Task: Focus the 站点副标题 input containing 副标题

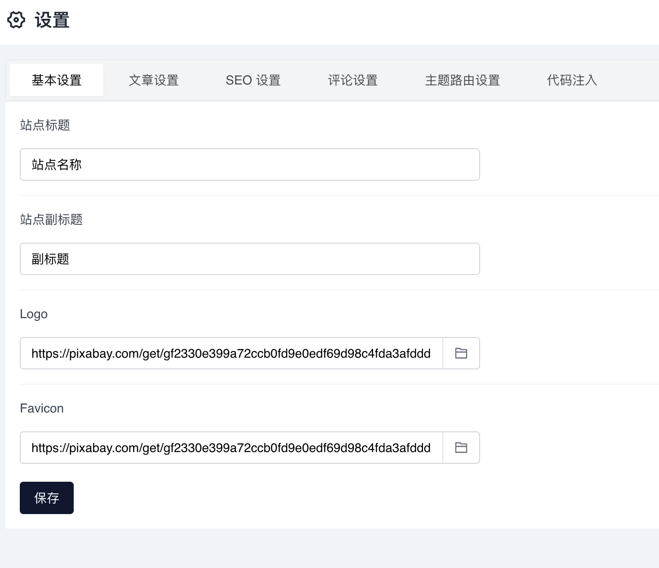Action: click(250, 259)
